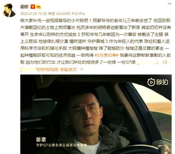Open 胡歌's round profile avatar
This screenshot has height=154, width=175.
9,10
